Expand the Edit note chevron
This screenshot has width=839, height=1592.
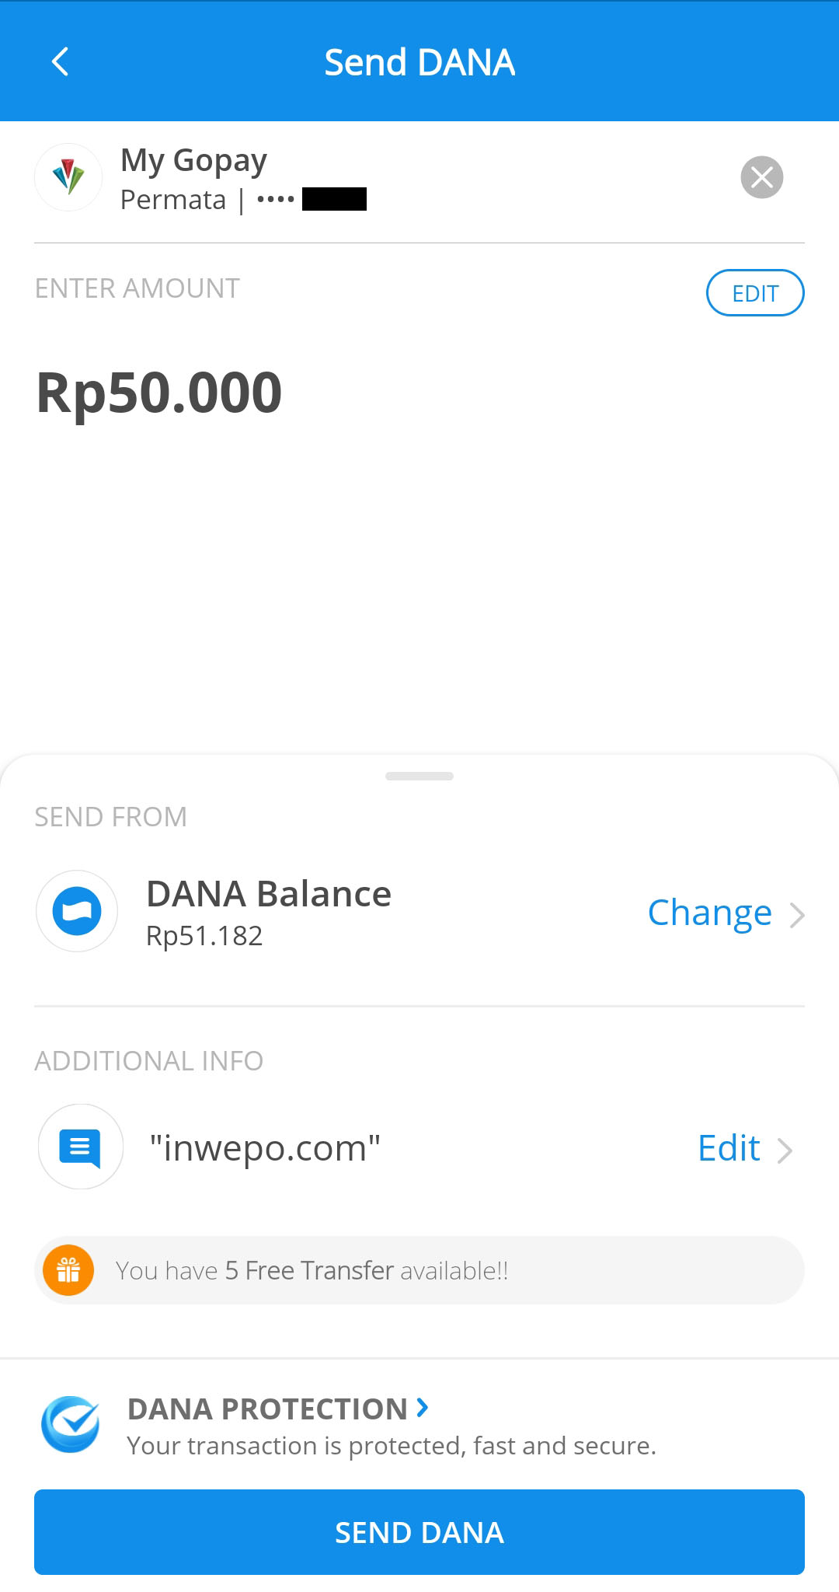coord(785,1150)
